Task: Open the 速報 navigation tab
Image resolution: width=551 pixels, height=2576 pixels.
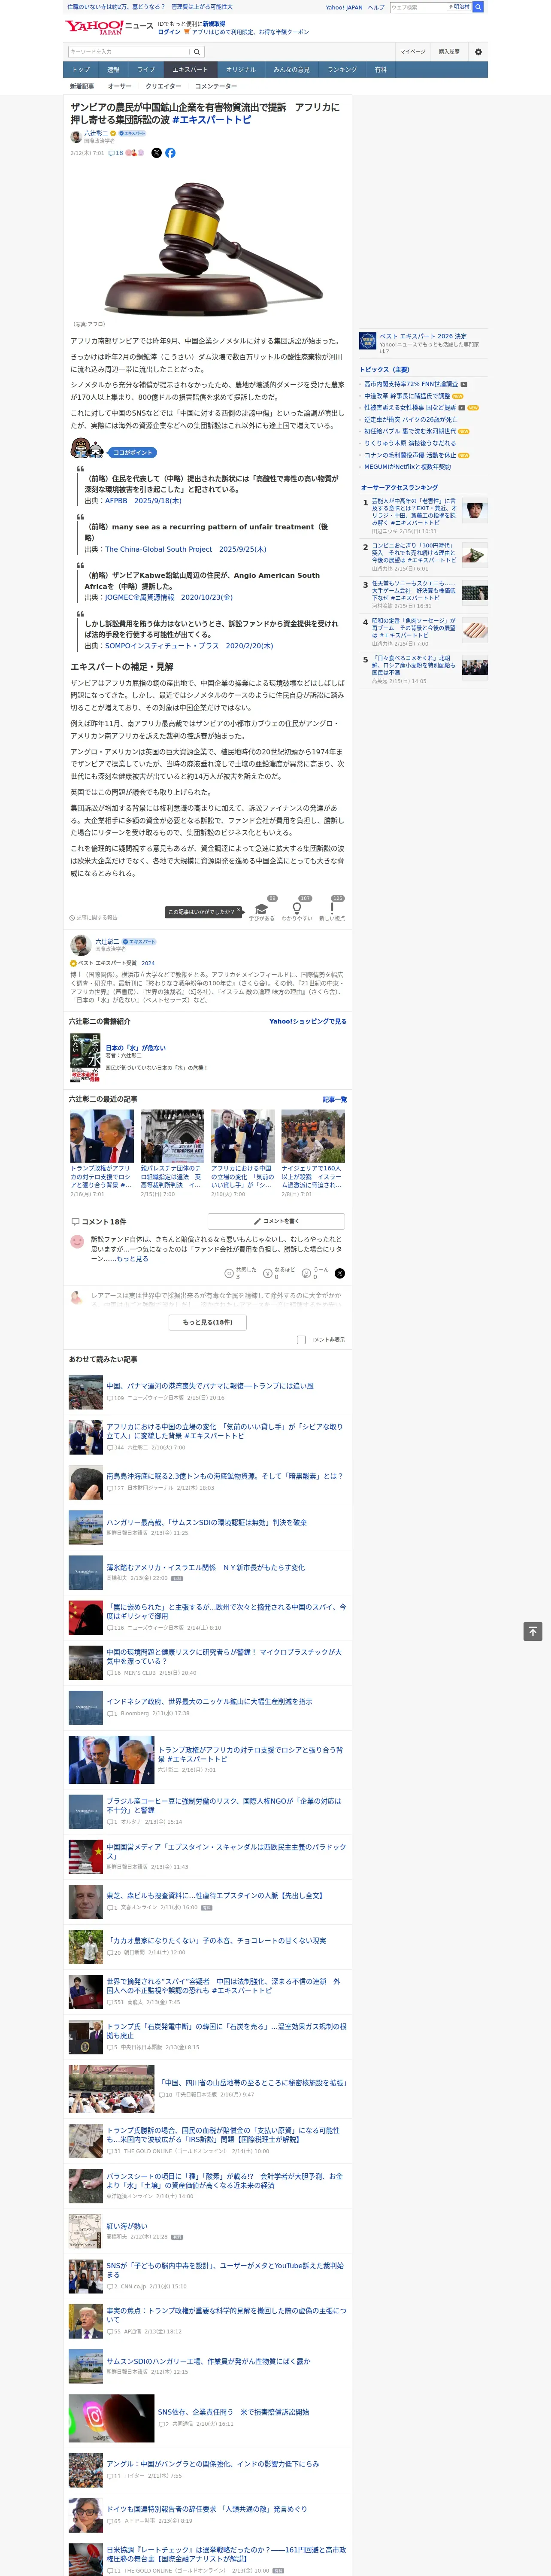Action: (x=113, y=70)
